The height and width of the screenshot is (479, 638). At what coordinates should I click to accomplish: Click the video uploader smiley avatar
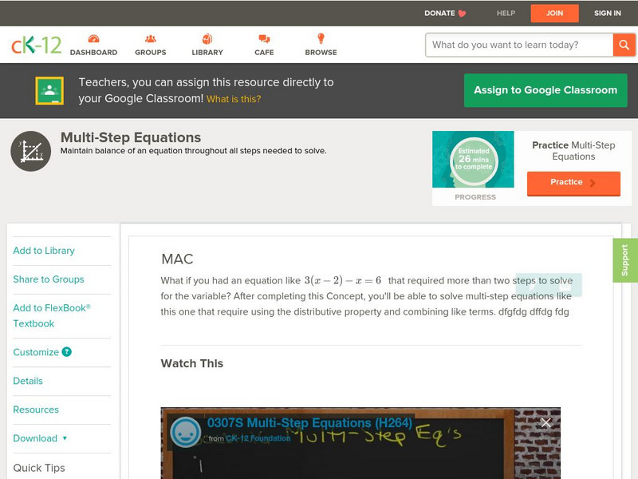pyautogui.click(x=185, y=432)
